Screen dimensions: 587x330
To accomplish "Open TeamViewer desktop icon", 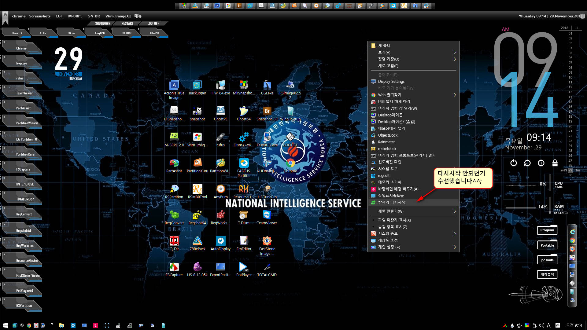I will [267, 218].
